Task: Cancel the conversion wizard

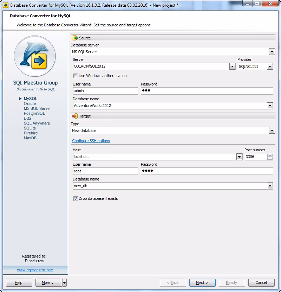Action: (261, 283)
